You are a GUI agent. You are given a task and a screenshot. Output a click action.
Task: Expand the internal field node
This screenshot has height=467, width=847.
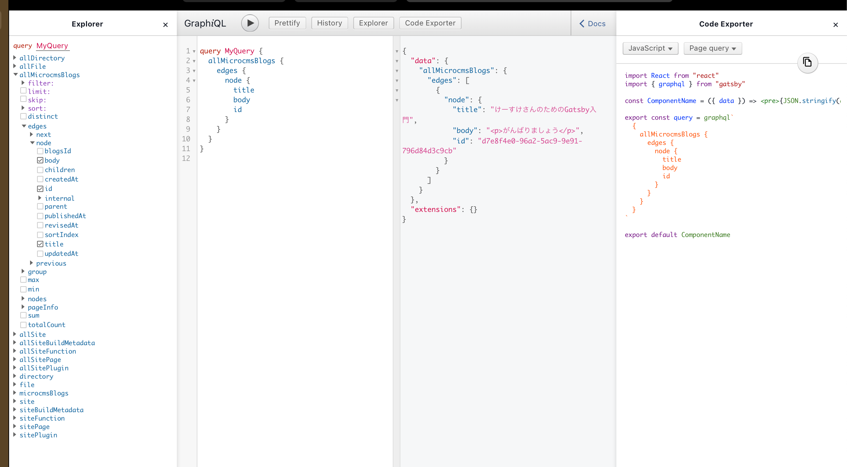pos(40,198)
